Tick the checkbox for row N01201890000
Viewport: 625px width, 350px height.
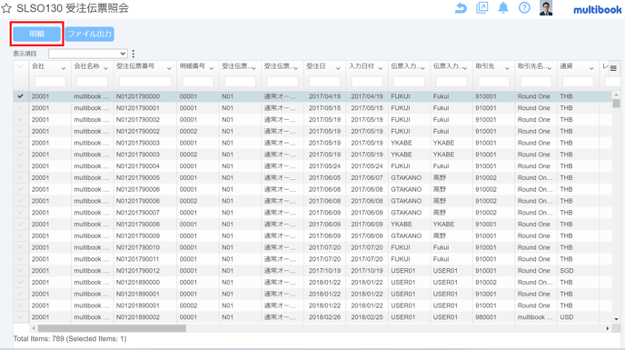tap(20, 282)
